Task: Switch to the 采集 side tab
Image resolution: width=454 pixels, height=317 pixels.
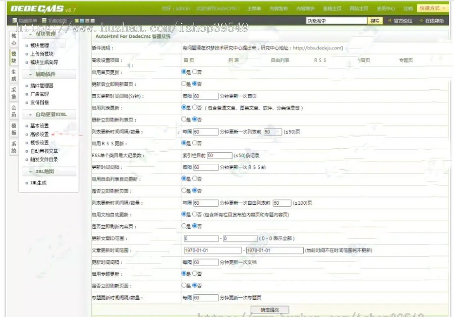Action: click(14, 93)
